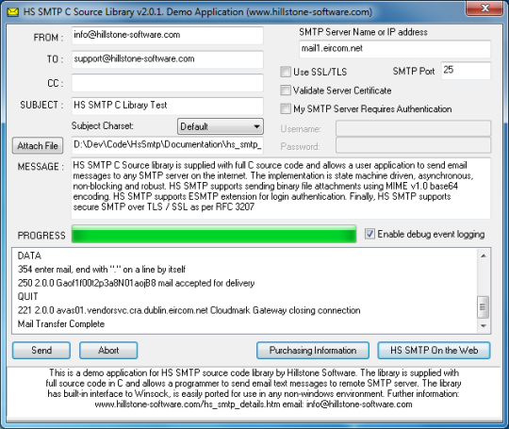Click the '354 enter mail' log line

(x=102, y=270)
